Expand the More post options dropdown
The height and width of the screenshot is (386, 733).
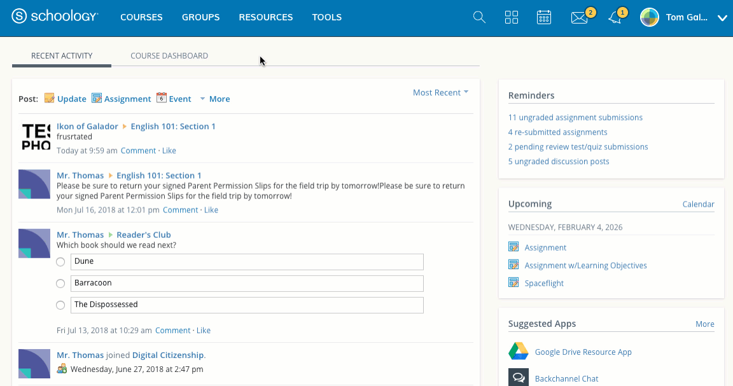click(214, 99)
